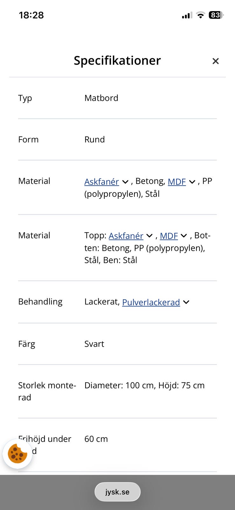Expand chevron after MDF in first Material row
235x510 pixels.
click(192, 182)
